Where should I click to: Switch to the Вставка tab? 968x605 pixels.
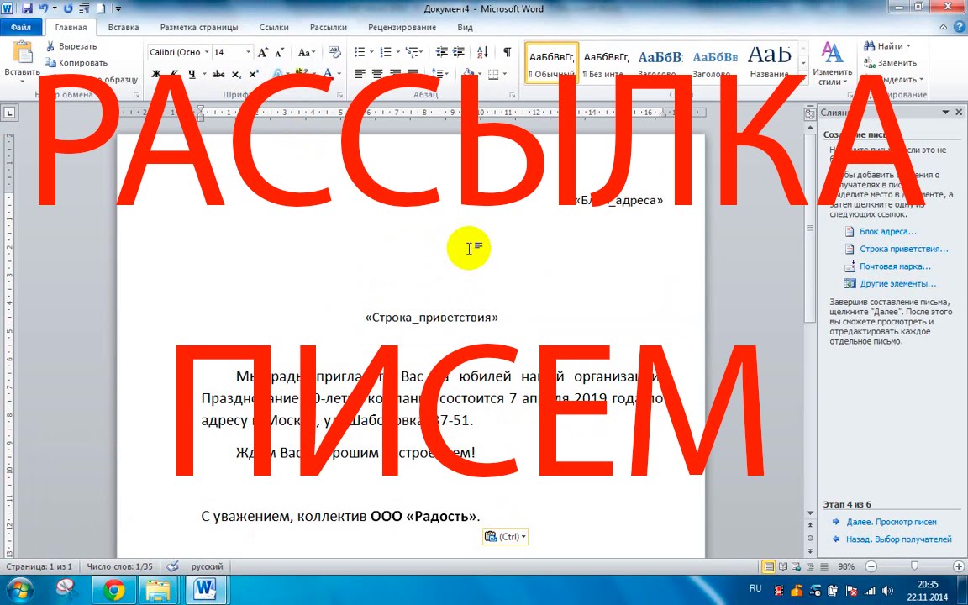[123, 27]
